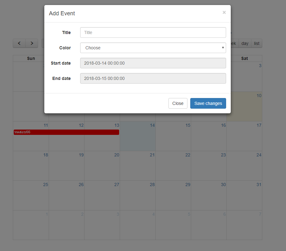286x251 pixels.
Task: Select day 31 in calendar
Action: pyautogui.click(x=245, y=195)
